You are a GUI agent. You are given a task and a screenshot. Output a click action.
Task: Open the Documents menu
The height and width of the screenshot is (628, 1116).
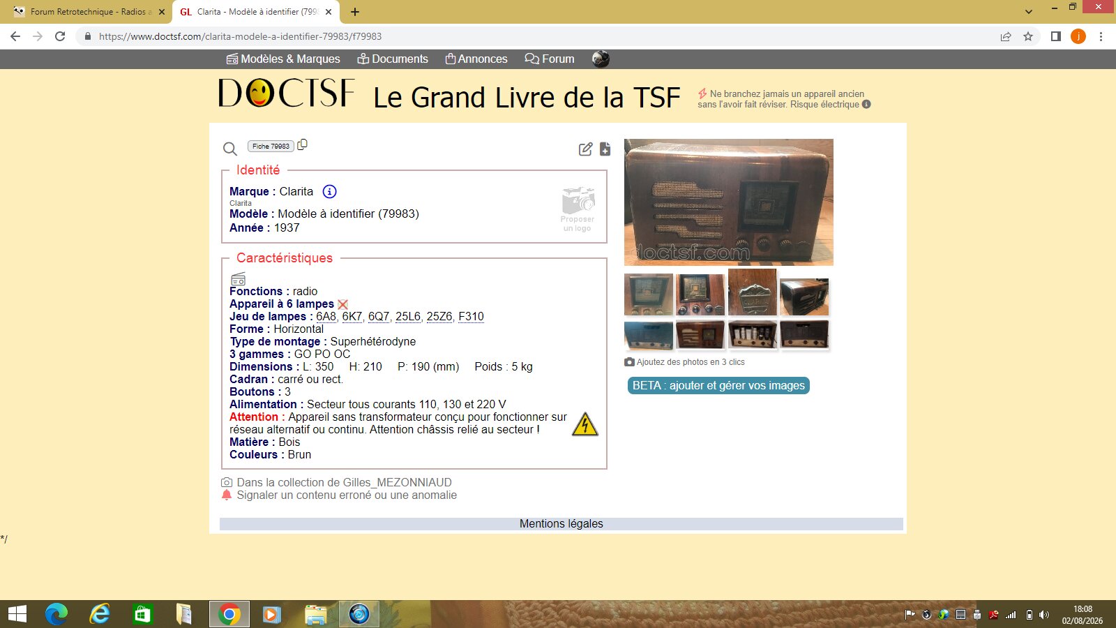click(x=393, y=59)
